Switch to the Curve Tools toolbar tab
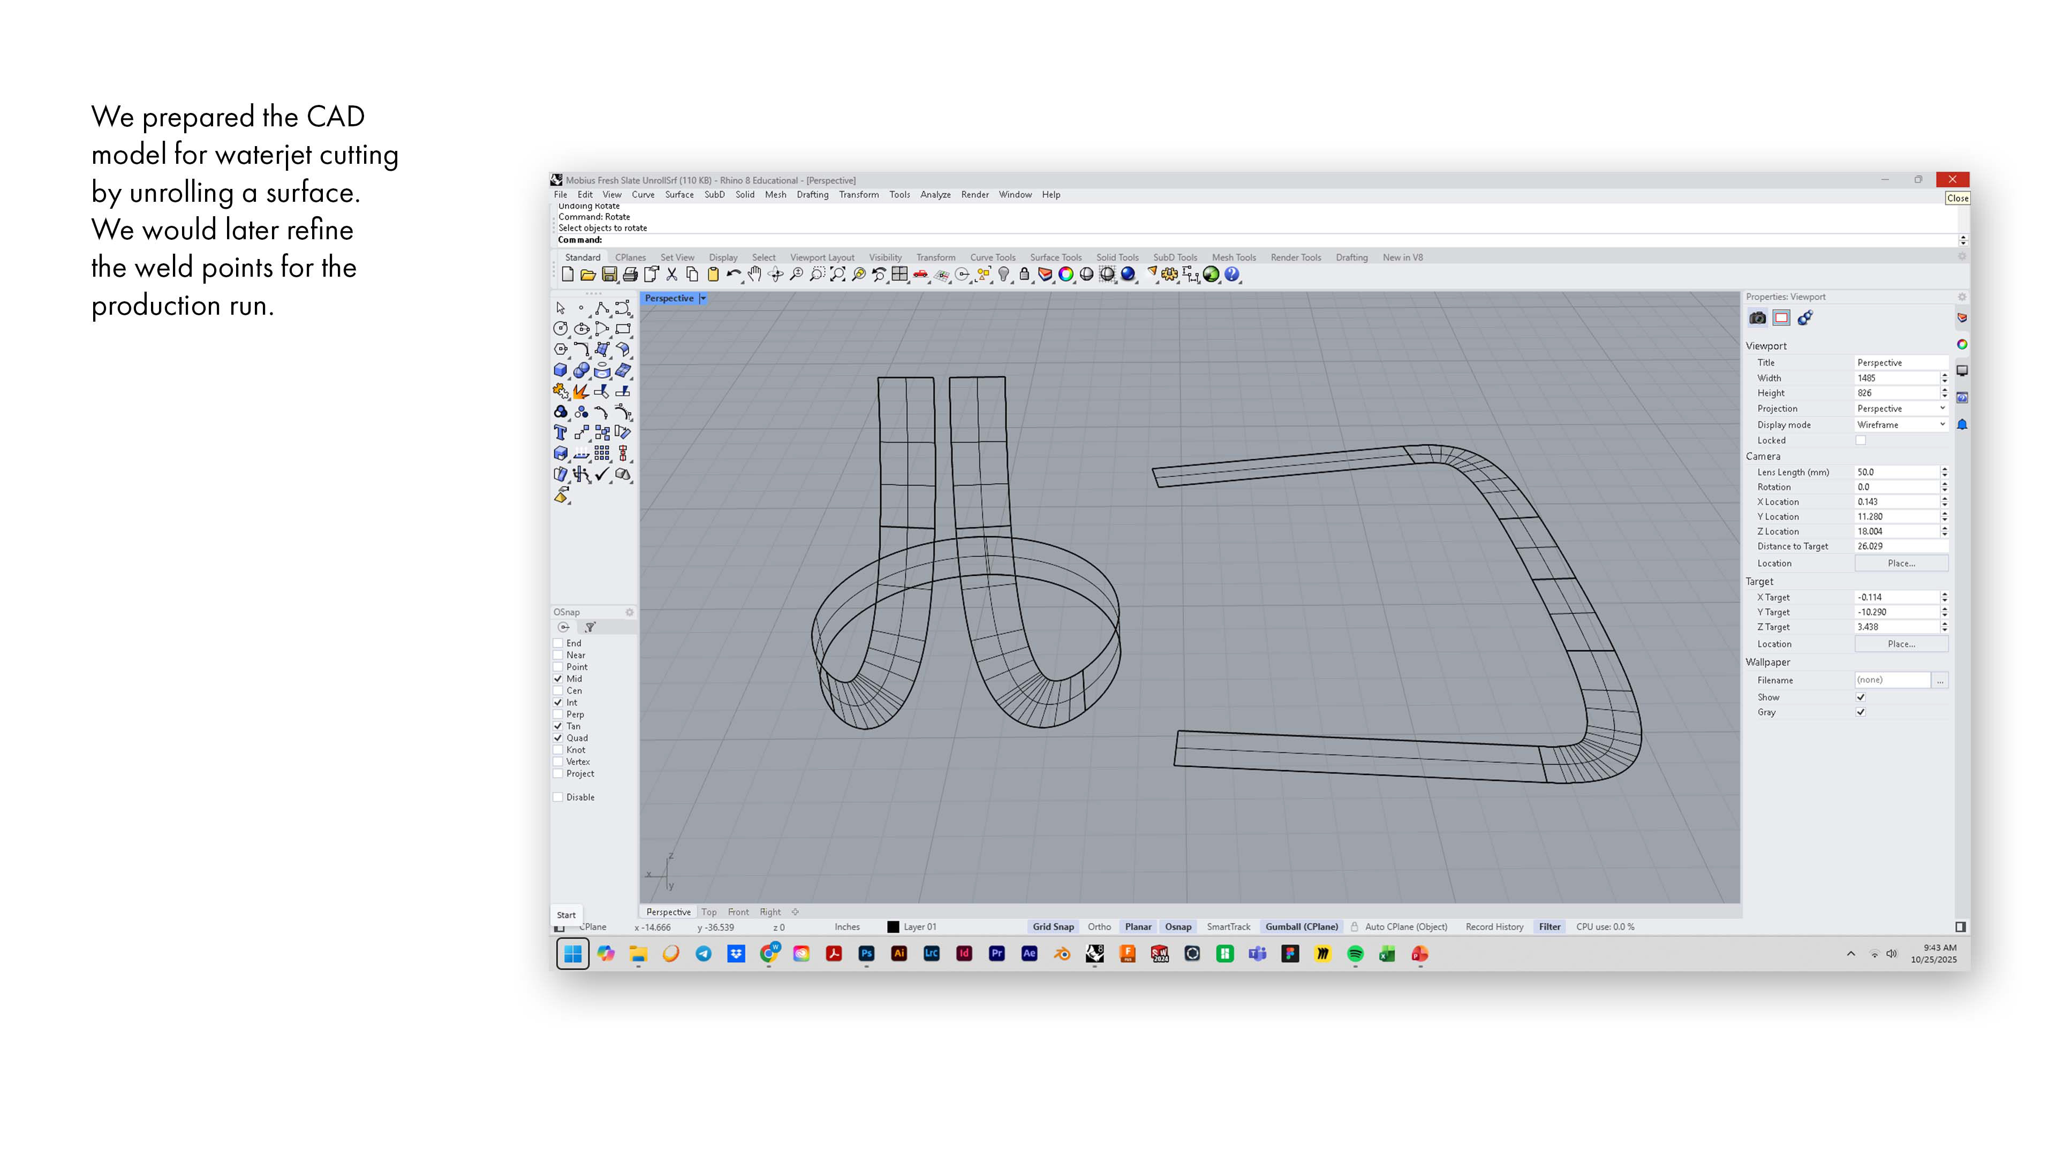Screen dimensions: 2056x1156 992,257
